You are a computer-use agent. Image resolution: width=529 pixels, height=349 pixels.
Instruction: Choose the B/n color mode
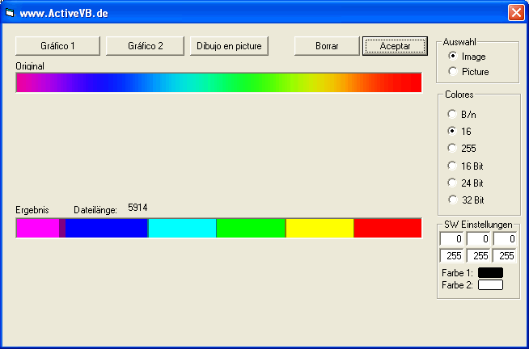coord(452,115)
